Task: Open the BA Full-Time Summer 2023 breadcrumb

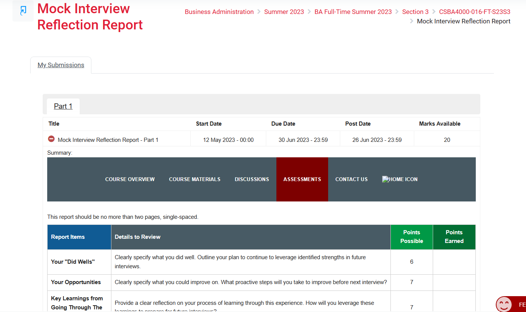Action: pyautogui.click(x=353, y=12)
